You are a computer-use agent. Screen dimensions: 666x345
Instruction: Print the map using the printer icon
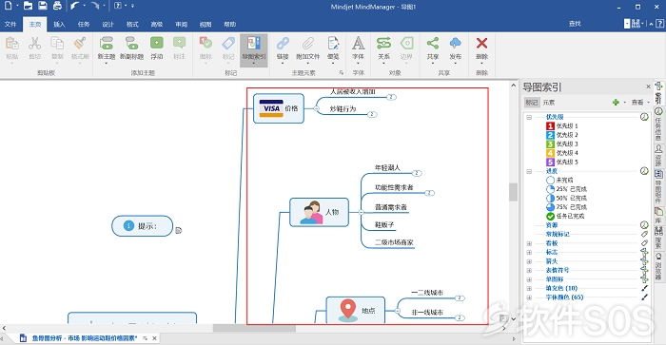point(57,6)
